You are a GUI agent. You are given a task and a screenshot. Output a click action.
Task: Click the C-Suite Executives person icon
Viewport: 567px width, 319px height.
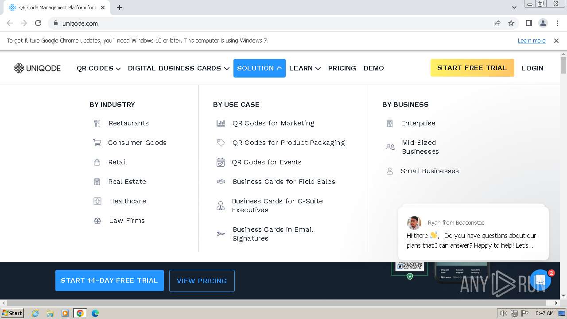click(x=221, y=206)
